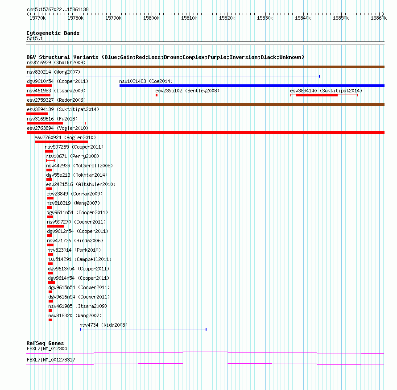This screenshot has height=390, width=397.
Task: Click the small red esv2395102 loss marker
Action: click(x=157, y=95)
